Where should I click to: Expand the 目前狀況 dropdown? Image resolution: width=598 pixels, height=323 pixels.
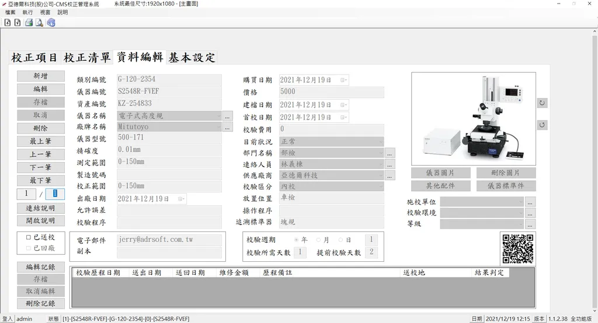pyautogui.click(x=380, y=142)
